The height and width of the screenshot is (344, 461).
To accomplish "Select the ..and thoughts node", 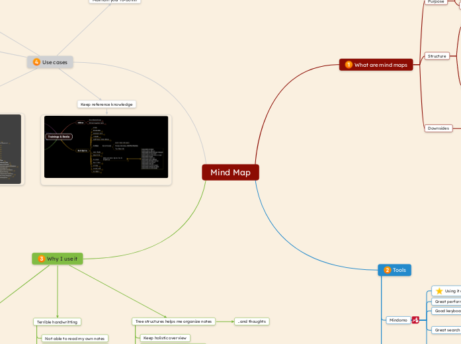I will click(x=251, y=322).
